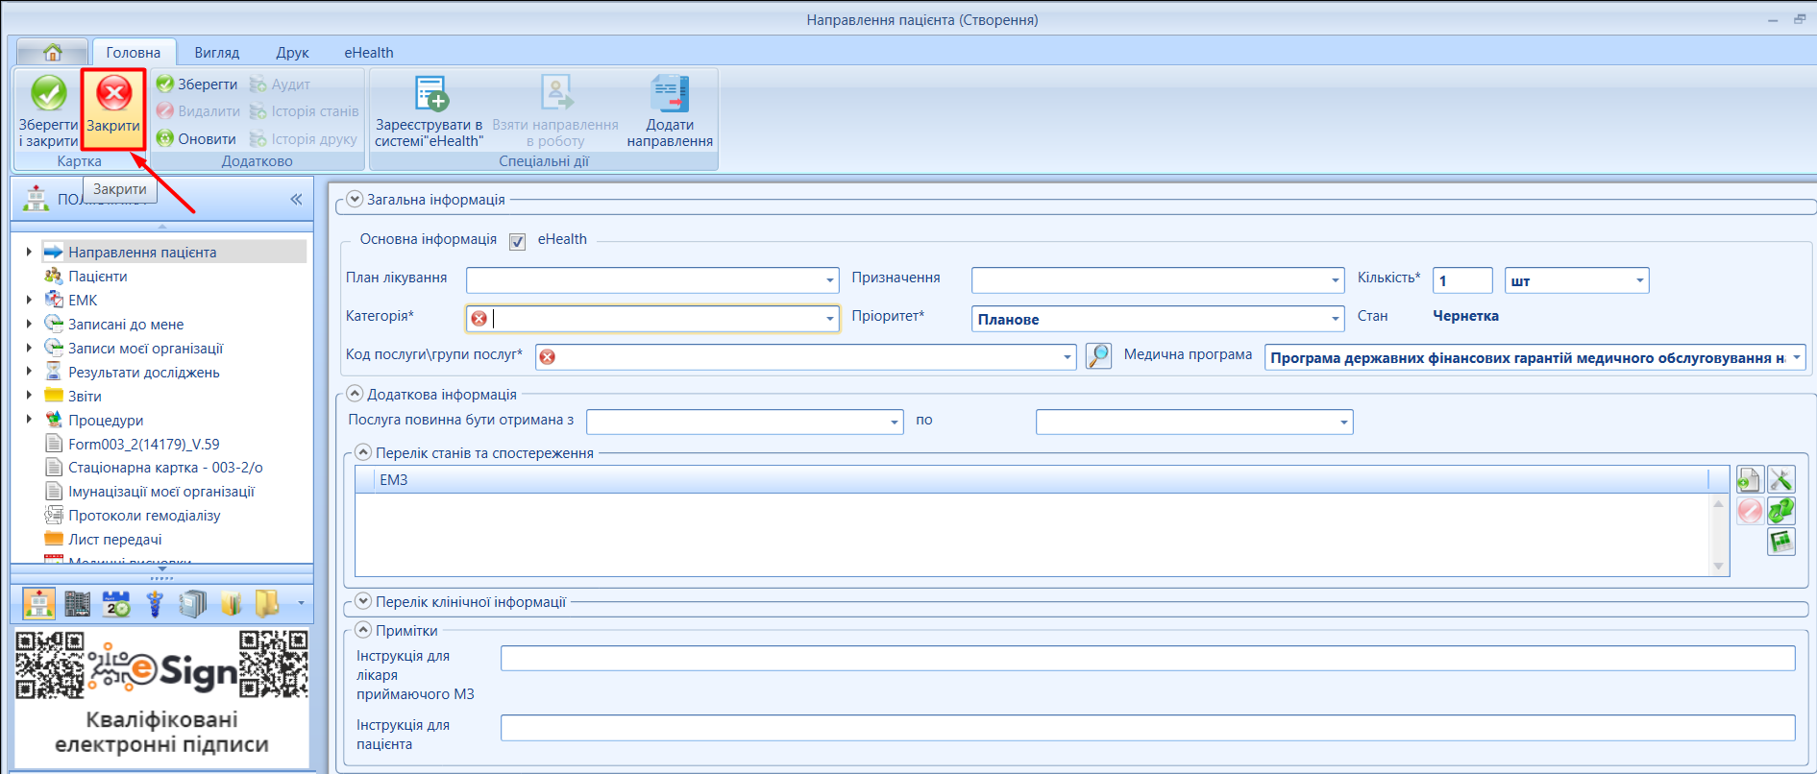1817x774 pixels.
Task: Click add document icon beside ЕМЗ list
Action: (x=1749, y=479)
